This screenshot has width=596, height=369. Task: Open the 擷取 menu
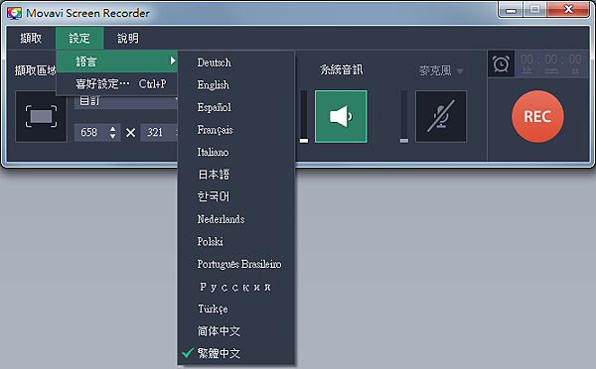(31, 38)
